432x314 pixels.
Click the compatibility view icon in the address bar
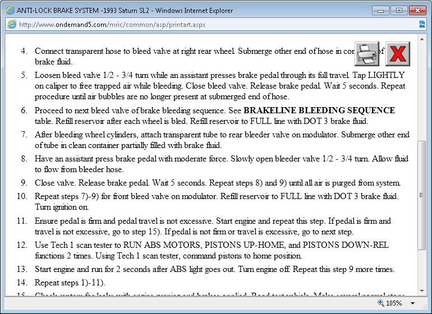[x=422, y=25]
